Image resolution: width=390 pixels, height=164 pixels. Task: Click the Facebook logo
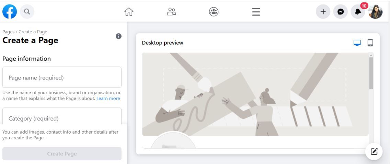[x=9, y=12]
